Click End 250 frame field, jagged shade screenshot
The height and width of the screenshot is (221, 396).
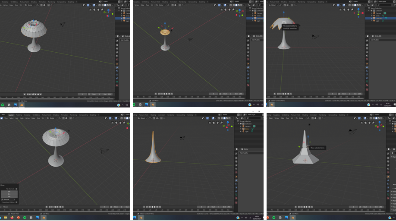click(358, 94)
